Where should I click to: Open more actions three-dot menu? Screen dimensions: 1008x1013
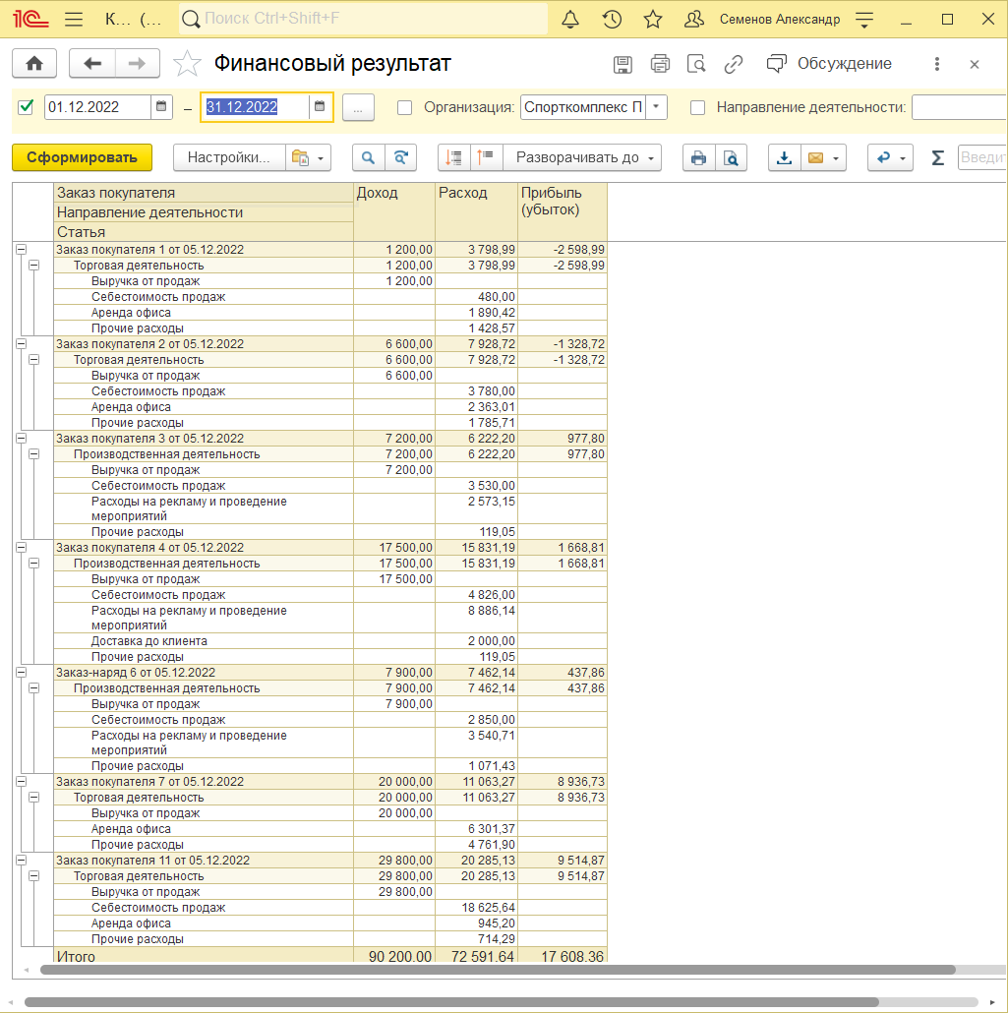936,63
